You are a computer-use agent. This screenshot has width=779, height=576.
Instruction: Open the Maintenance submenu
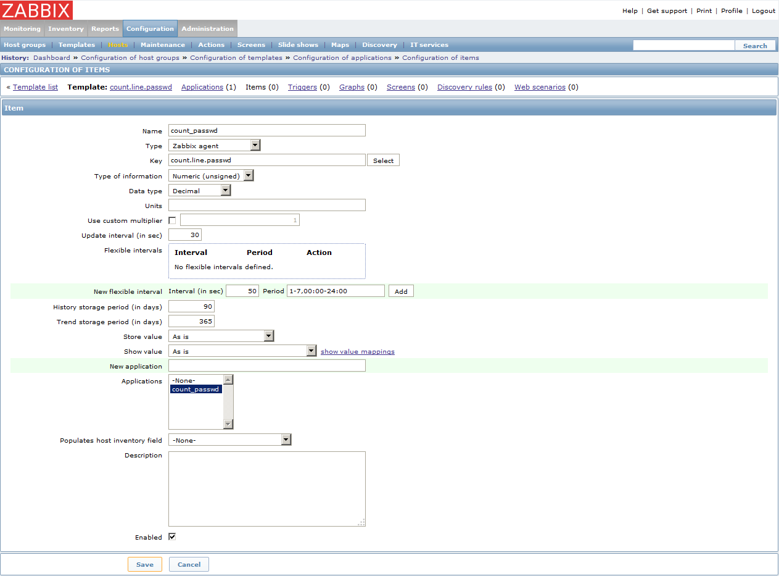click(x=163, y=44)
